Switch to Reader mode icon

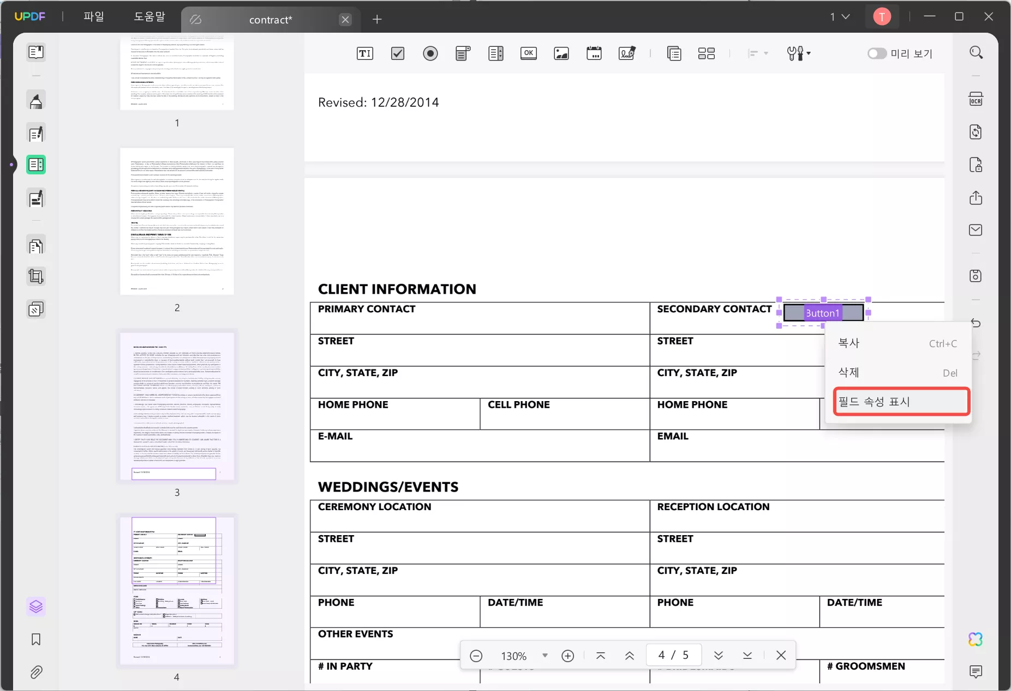point(36,52)
